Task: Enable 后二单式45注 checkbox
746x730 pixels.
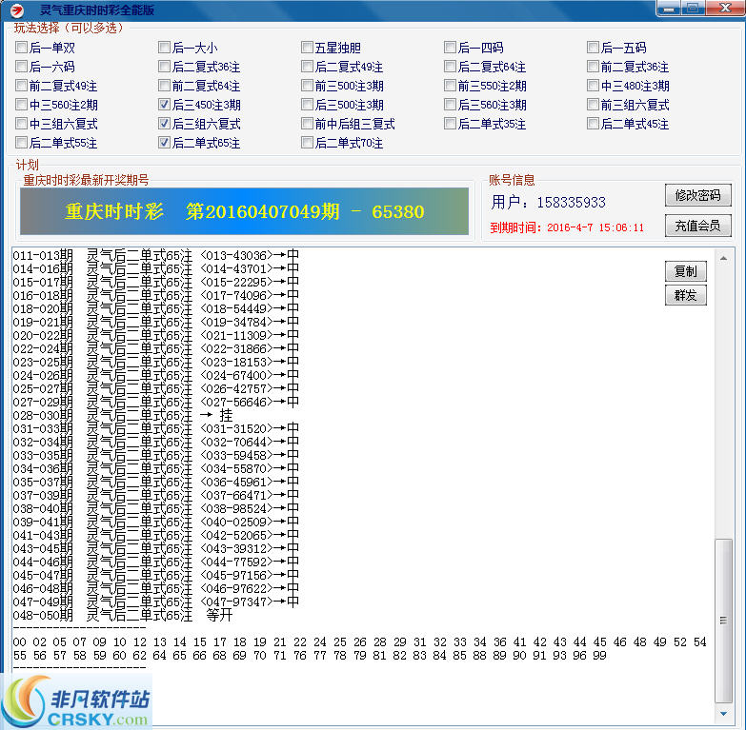Action: 593,123
